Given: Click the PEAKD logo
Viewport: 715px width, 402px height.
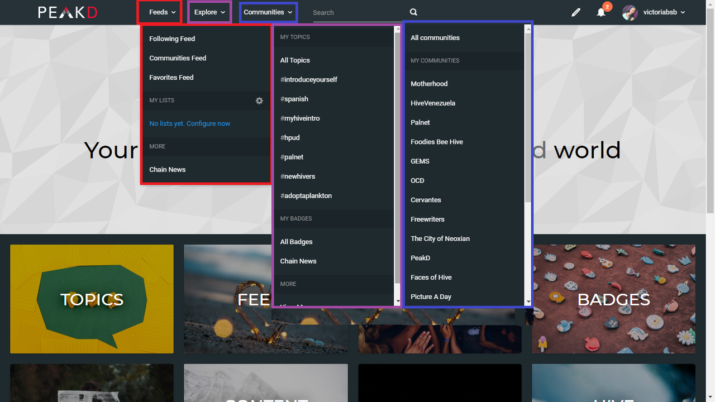Looking at the screenshot, I should (x=67, y=12).
